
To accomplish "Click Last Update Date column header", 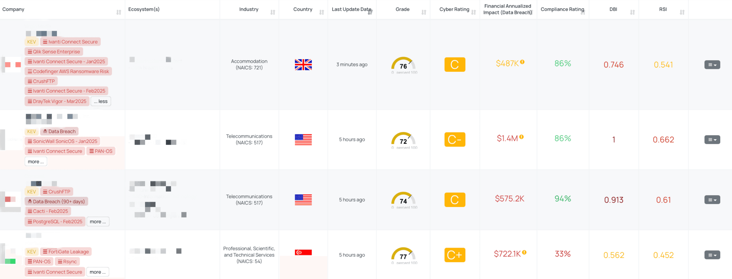I will [351, 9].
